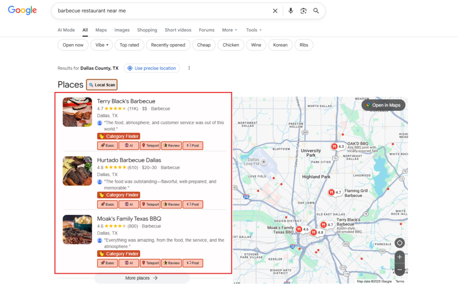Open the three-dot location options menu
Screen dimensions: 458x291
tap(189, 68)
